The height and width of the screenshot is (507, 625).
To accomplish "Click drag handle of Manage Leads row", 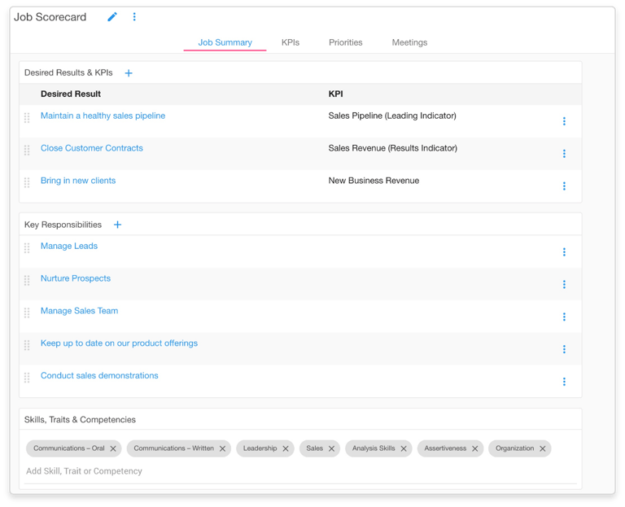I will pyautogui.click(x=27, y=248).
